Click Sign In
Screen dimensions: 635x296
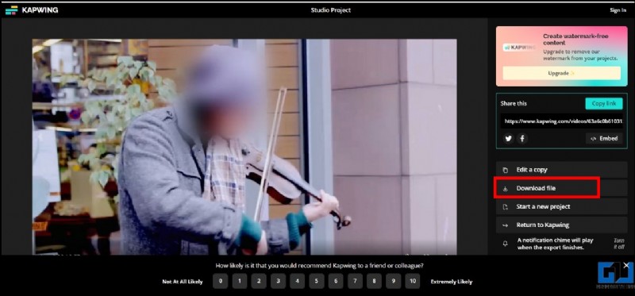(618, 10)
